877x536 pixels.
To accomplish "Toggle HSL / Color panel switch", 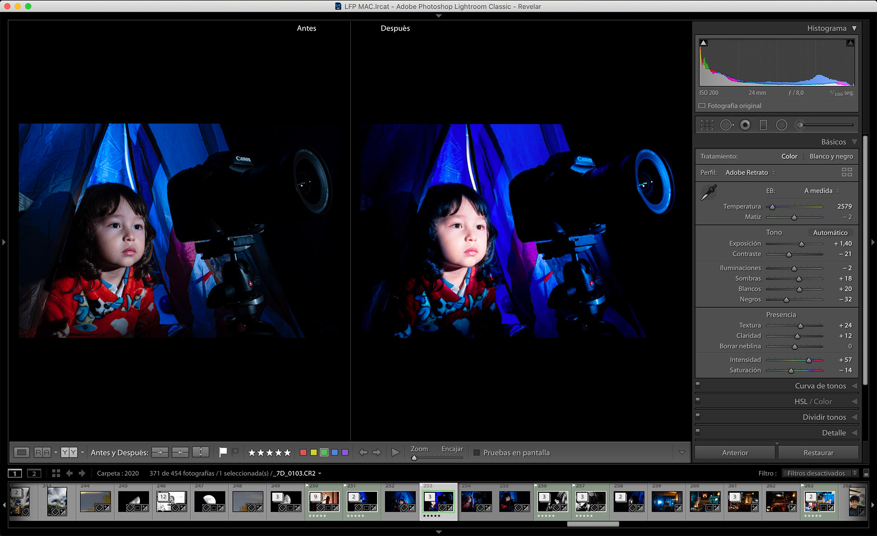I will coord(697,401).
